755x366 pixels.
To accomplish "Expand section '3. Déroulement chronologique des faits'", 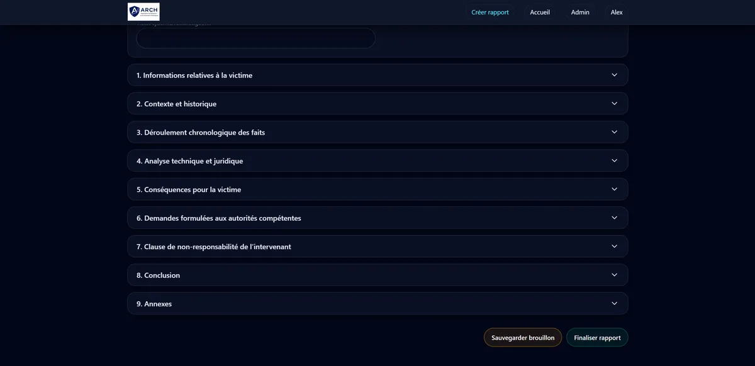I will (x=377, y=132).
